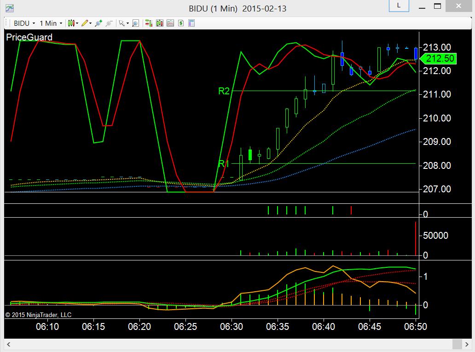Click the zoom in magnifier icon

[98, 23]
